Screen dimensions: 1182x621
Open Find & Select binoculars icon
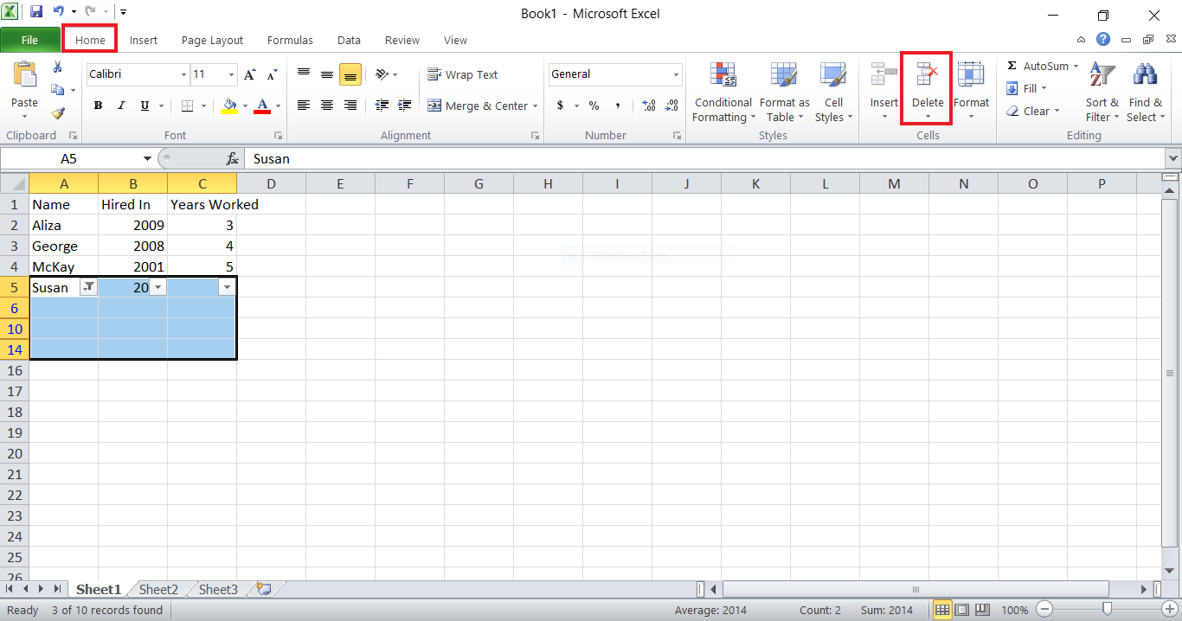[x=1145, y=76]
